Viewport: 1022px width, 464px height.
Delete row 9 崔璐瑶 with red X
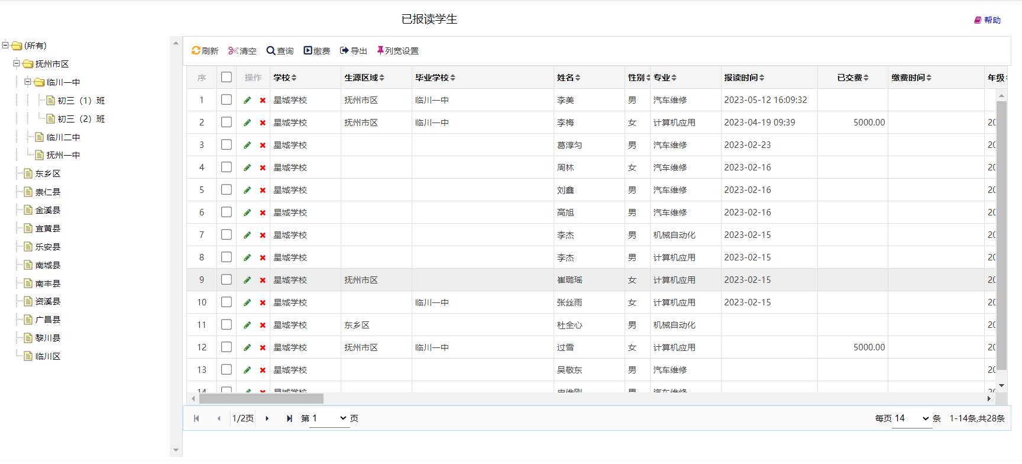point(263,281)
